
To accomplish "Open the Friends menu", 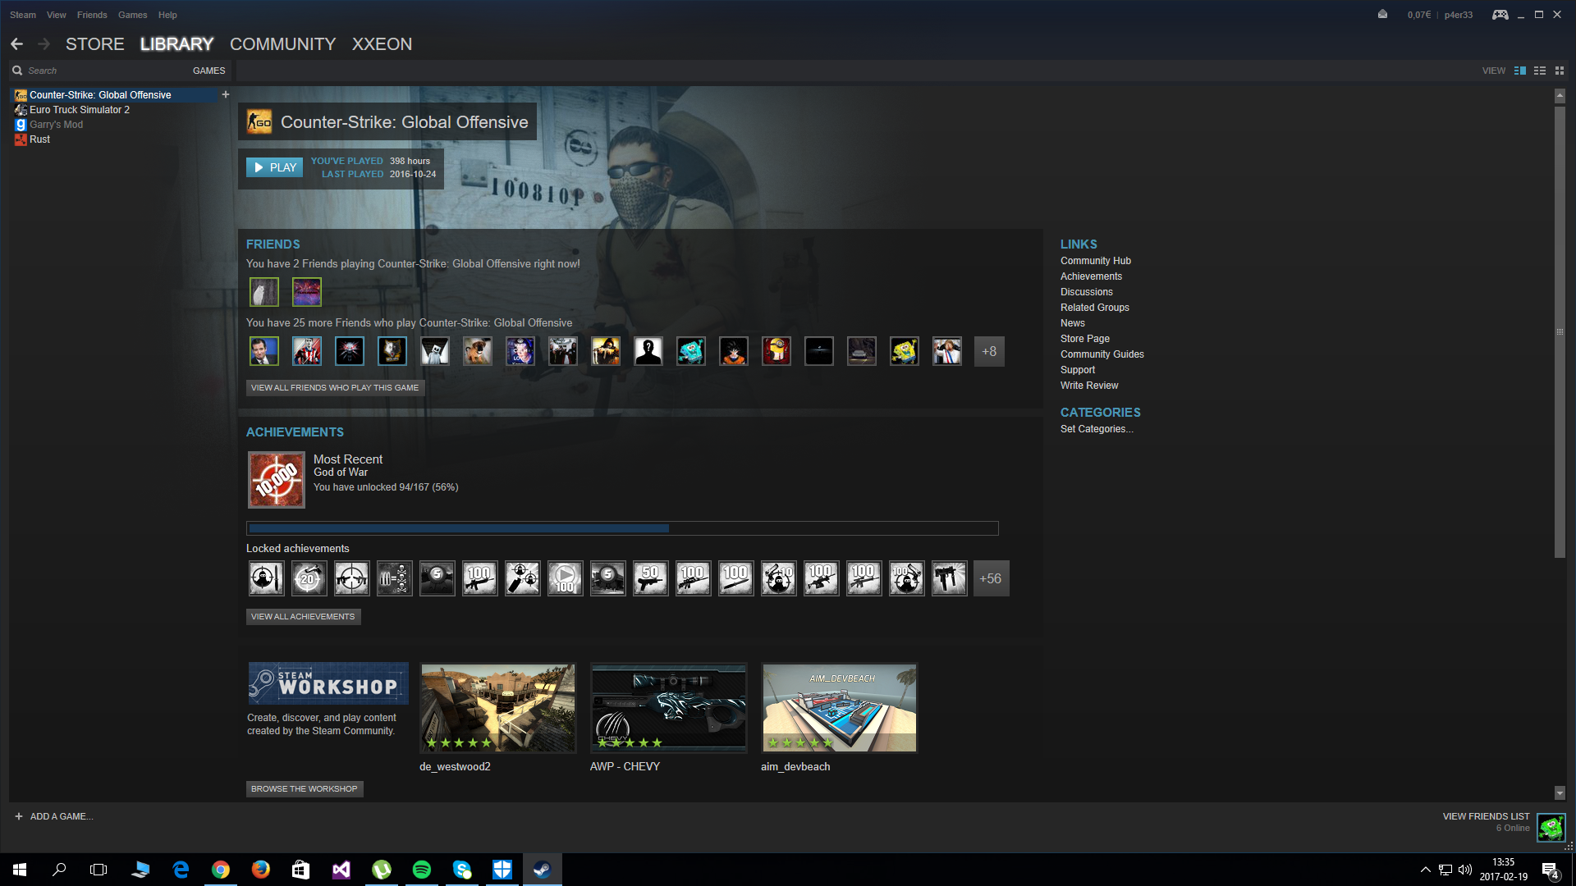I will pos(92,15).
